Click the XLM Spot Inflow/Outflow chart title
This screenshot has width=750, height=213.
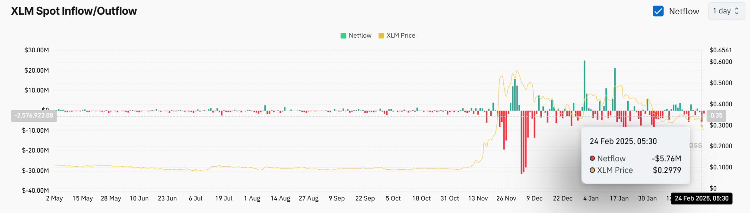74,11
